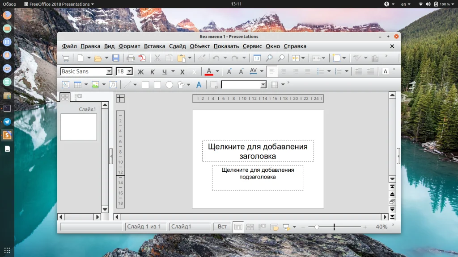The image size is (458, 257).
Task: Open the font color dropdown arrow
Action: pos(217,71)
